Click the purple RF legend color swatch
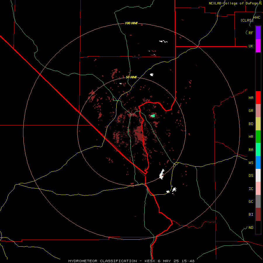The image size is (263, 263). coord(258,32)
